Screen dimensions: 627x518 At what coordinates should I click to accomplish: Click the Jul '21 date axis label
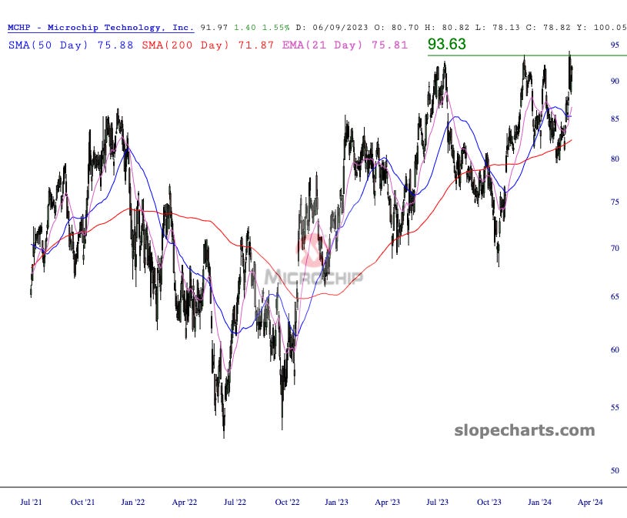click(31, 502)
